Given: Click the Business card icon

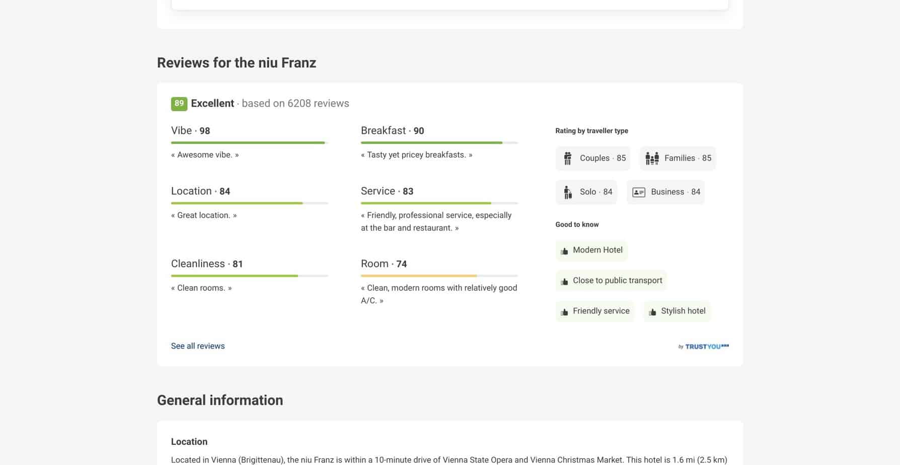Looking at the screenshot, I should (x=639, y=192).
